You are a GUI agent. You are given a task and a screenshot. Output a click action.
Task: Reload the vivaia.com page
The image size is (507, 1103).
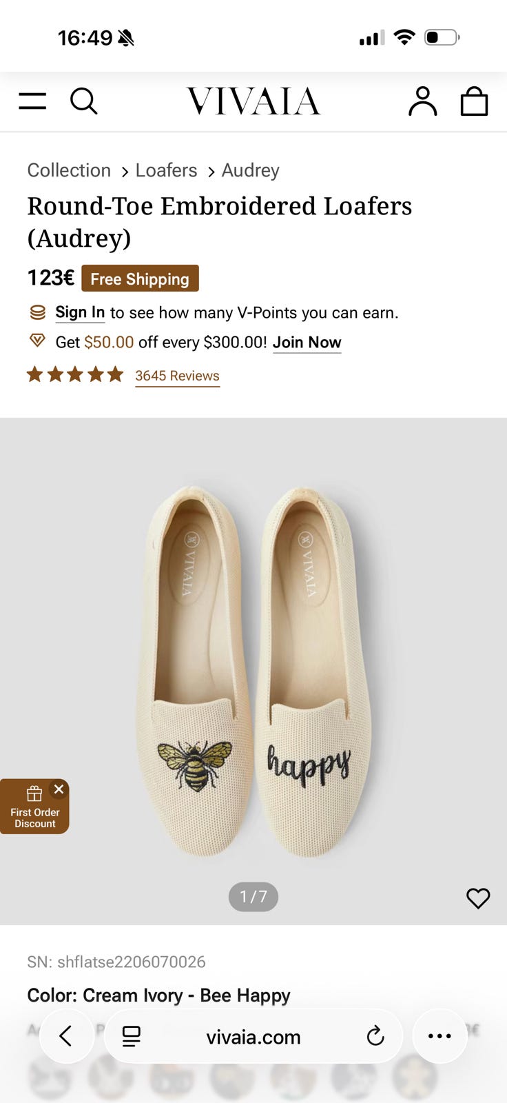click(375, 1035)
